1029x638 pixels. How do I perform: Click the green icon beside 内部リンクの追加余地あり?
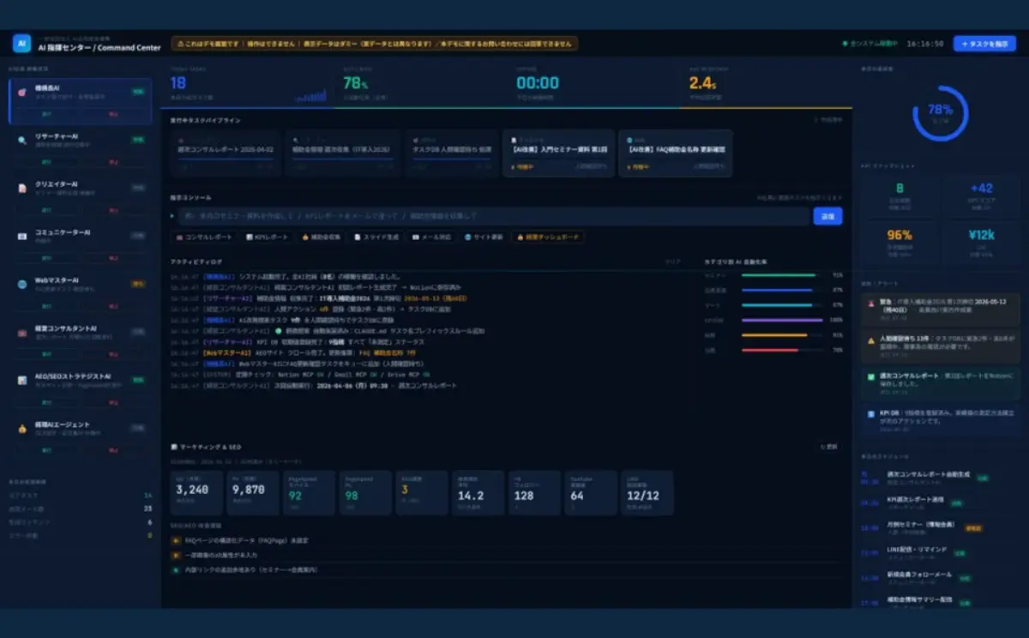click(x=177, y=569)
